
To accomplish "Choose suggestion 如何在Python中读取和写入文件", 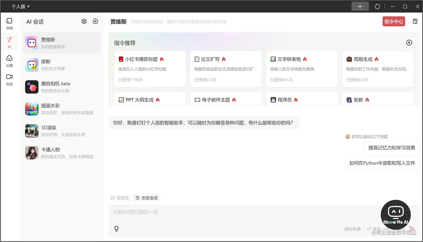I will (382, 163).
